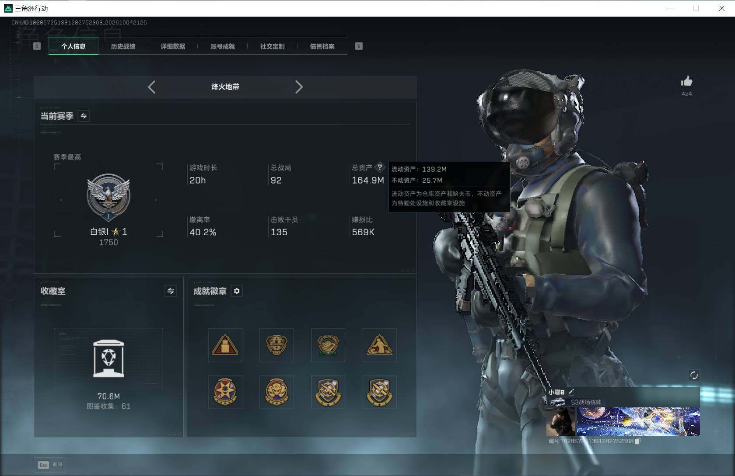The image size is (735, 476).
Task: Go to next mode with right arrow
Action: point(299,87)
